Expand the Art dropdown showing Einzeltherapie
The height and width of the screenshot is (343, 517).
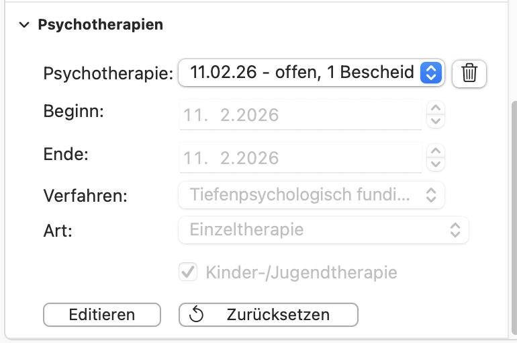tap(323, 230)
